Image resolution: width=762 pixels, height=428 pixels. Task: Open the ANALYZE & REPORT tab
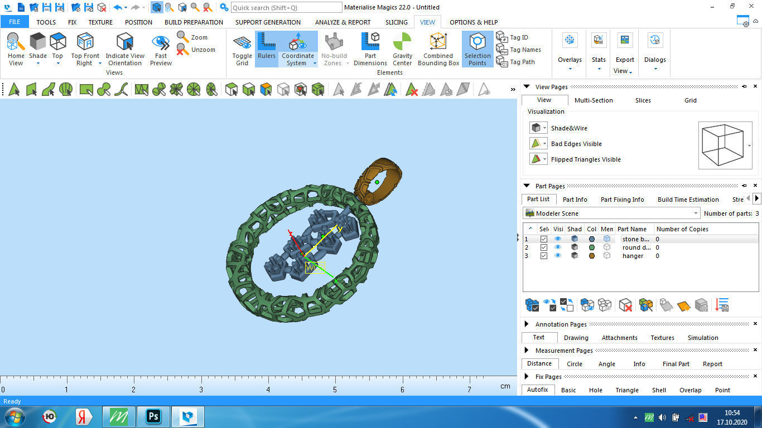(x=343, y=22)
